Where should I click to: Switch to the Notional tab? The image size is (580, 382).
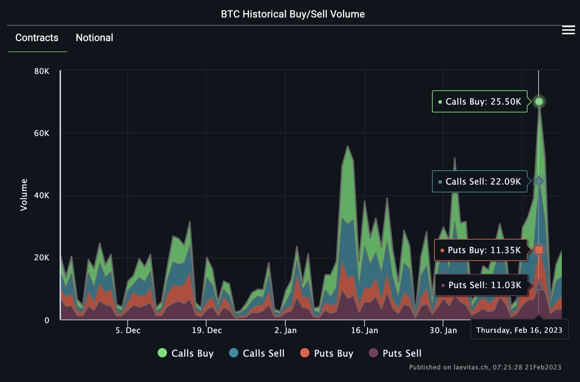click(94, 38)
